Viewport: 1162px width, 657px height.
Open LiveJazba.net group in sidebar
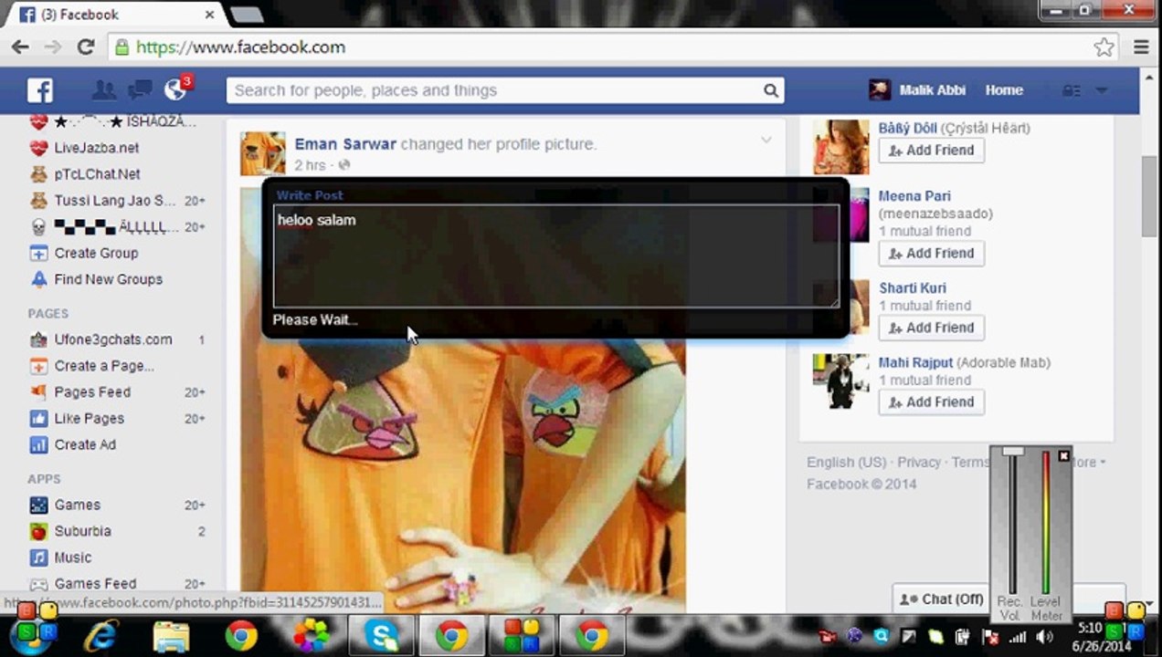pyautogui.click(x=97, y=148)
